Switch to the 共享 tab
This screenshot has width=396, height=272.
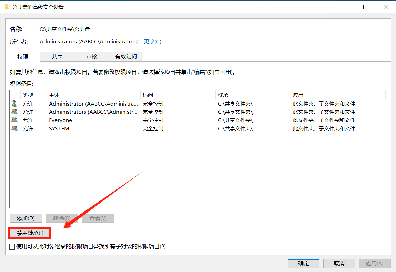pyautogui.click(x=57, y=57)
